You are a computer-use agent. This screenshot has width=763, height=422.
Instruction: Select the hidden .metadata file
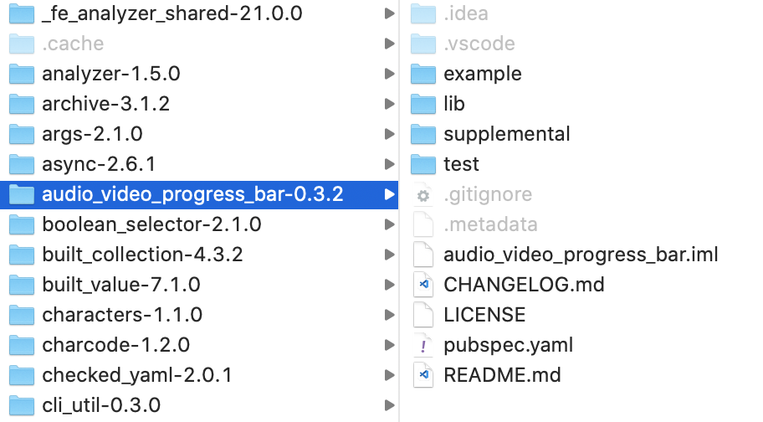(490, 224)
